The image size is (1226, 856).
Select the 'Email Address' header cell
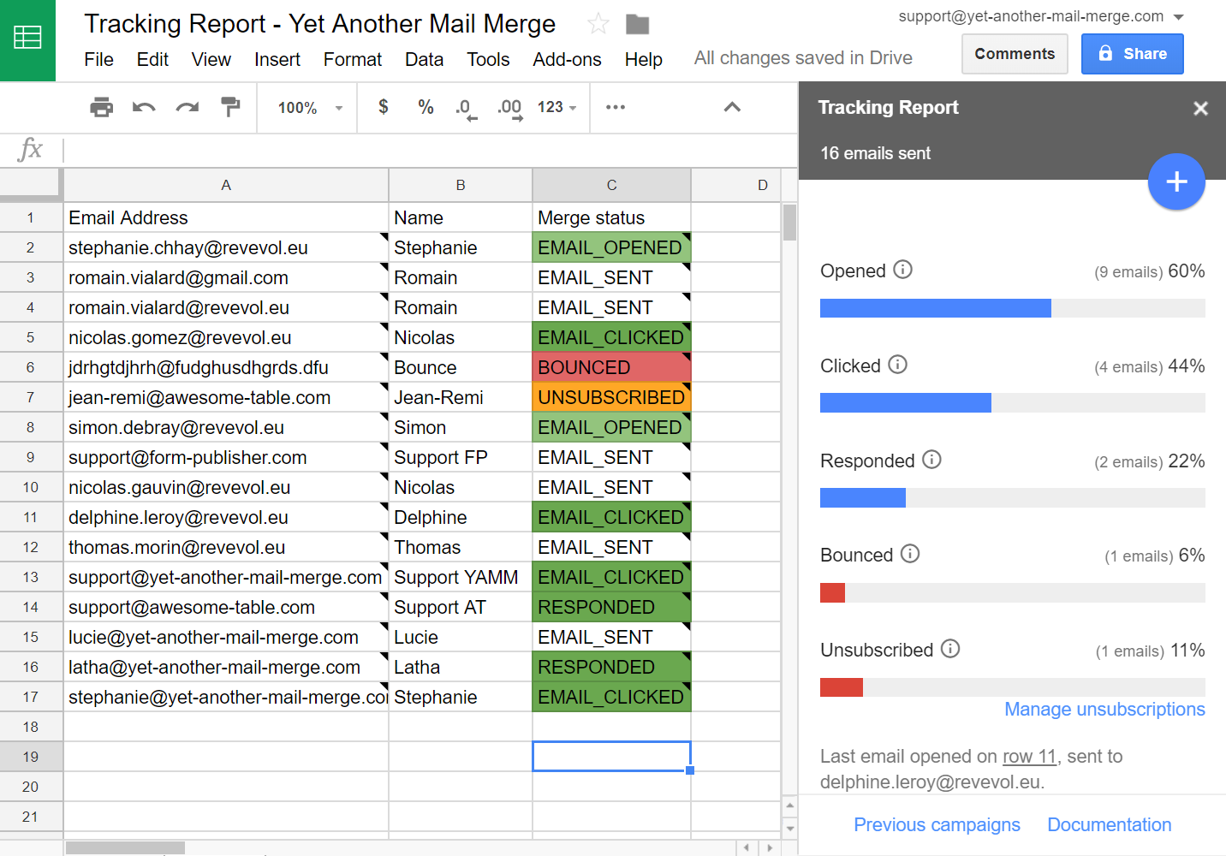tap(226, 217)
